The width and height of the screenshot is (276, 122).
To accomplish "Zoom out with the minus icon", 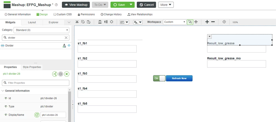I will (213, 22).
